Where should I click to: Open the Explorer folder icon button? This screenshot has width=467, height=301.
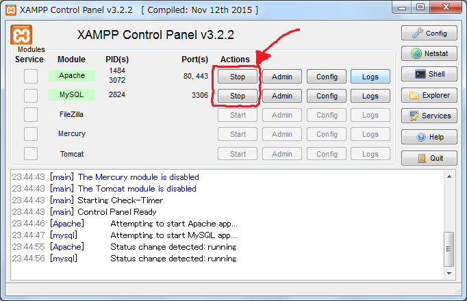click(429, 95)
